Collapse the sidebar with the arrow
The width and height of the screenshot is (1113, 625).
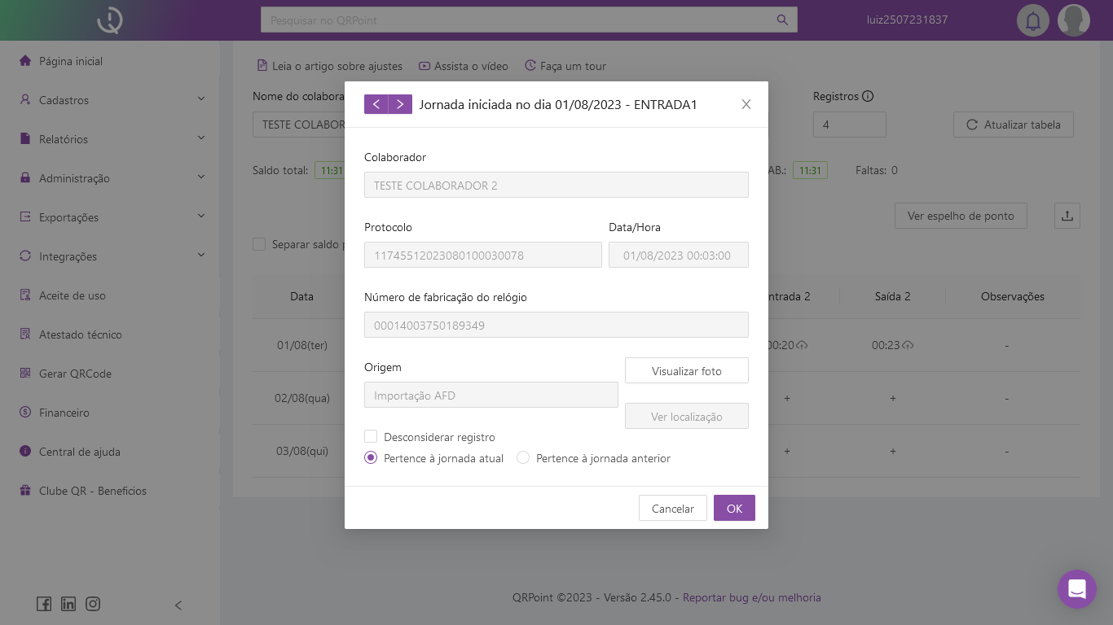178,605
